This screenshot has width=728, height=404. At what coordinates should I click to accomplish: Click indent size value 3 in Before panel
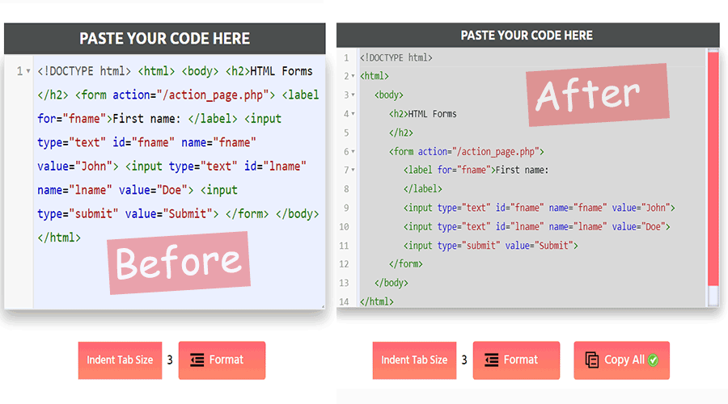[170, 360]
